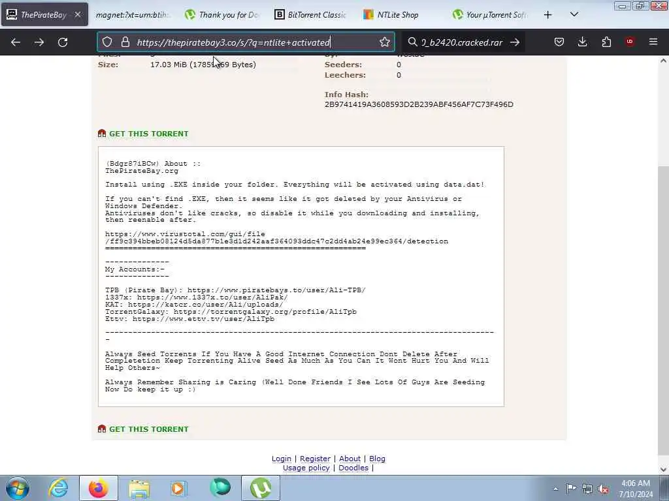Open the teal round app in taskbar
The image size is (669, 501).
[220, 488]
